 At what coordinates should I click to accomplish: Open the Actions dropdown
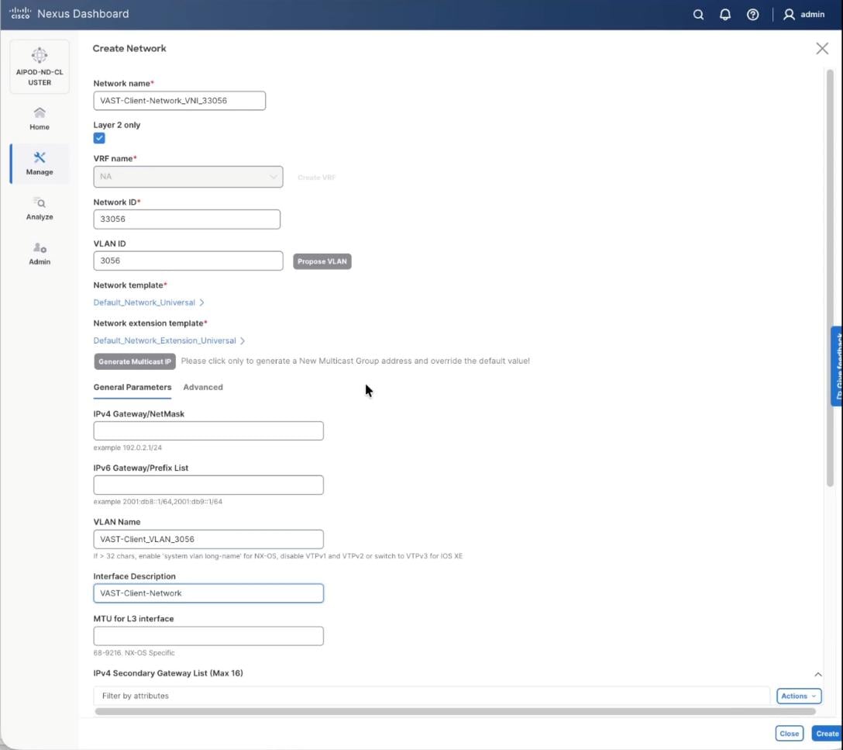pos(797,696)
